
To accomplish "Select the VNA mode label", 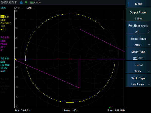I will [3, 8].
